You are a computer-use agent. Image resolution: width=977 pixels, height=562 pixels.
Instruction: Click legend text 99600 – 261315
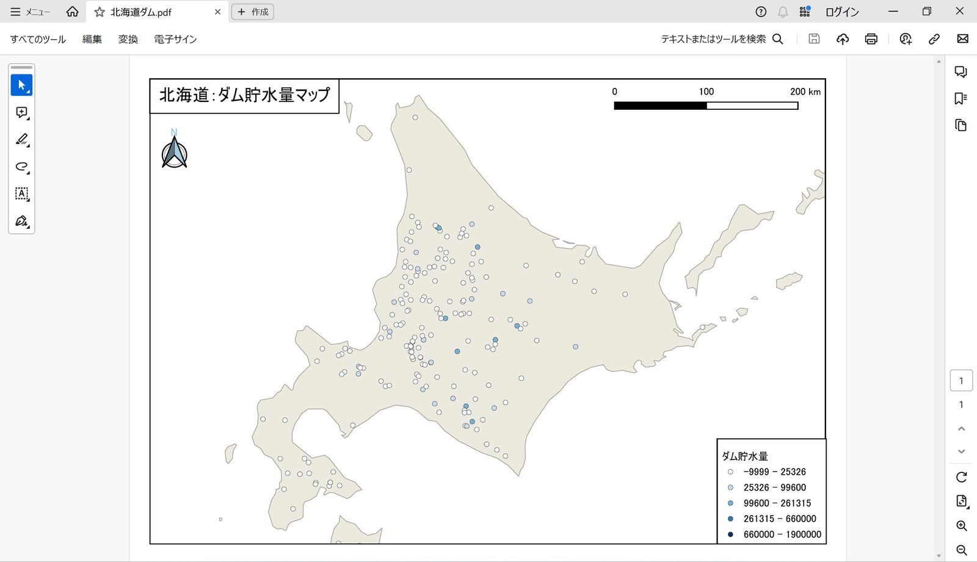[x=777, y=503]
